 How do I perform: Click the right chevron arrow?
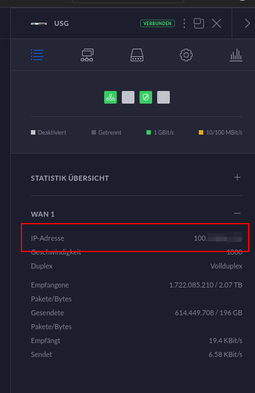pos(247,23)
